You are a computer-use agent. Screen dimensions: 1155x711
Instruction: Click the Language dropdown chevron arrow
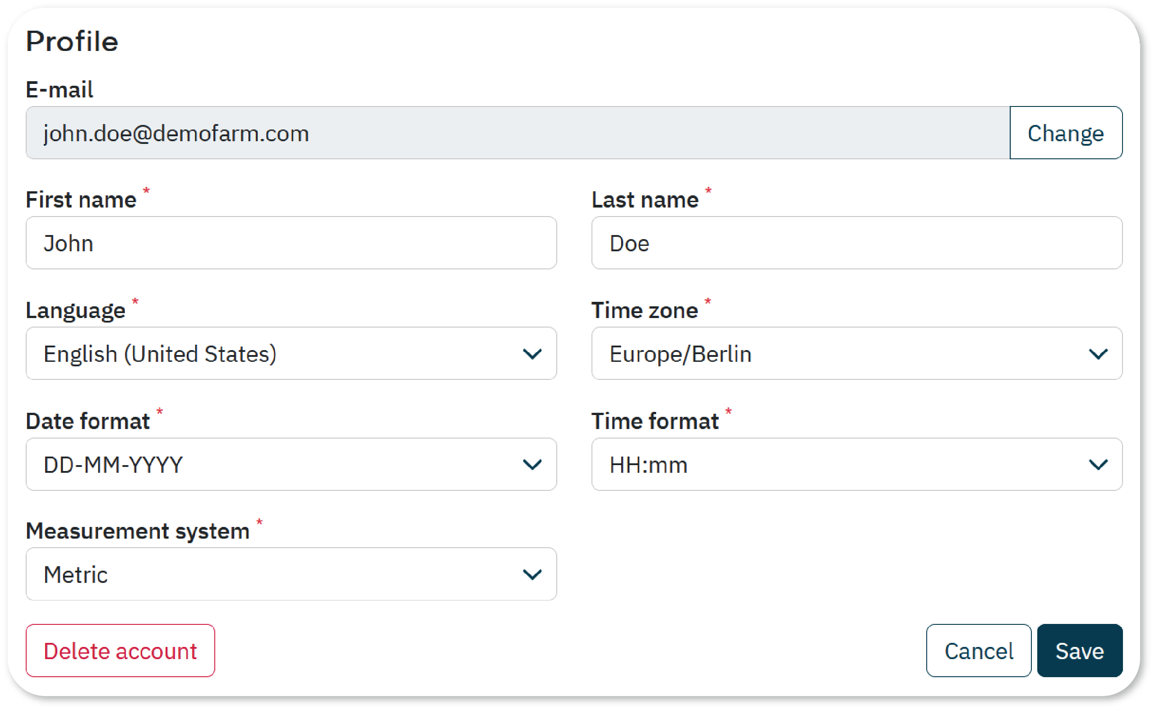tap(532, 354)
